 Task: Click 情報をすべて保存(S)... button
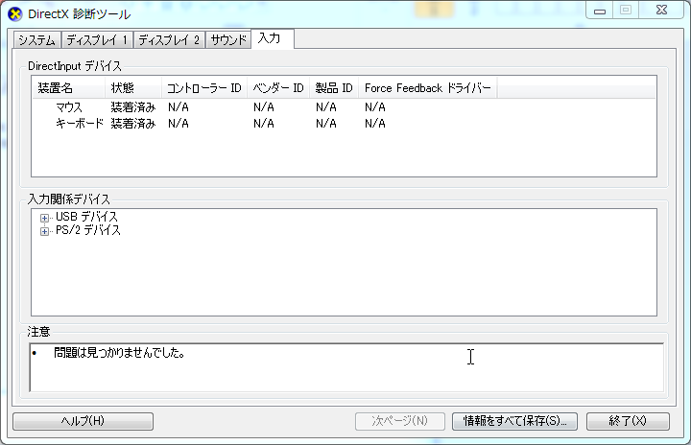[514, 421]
